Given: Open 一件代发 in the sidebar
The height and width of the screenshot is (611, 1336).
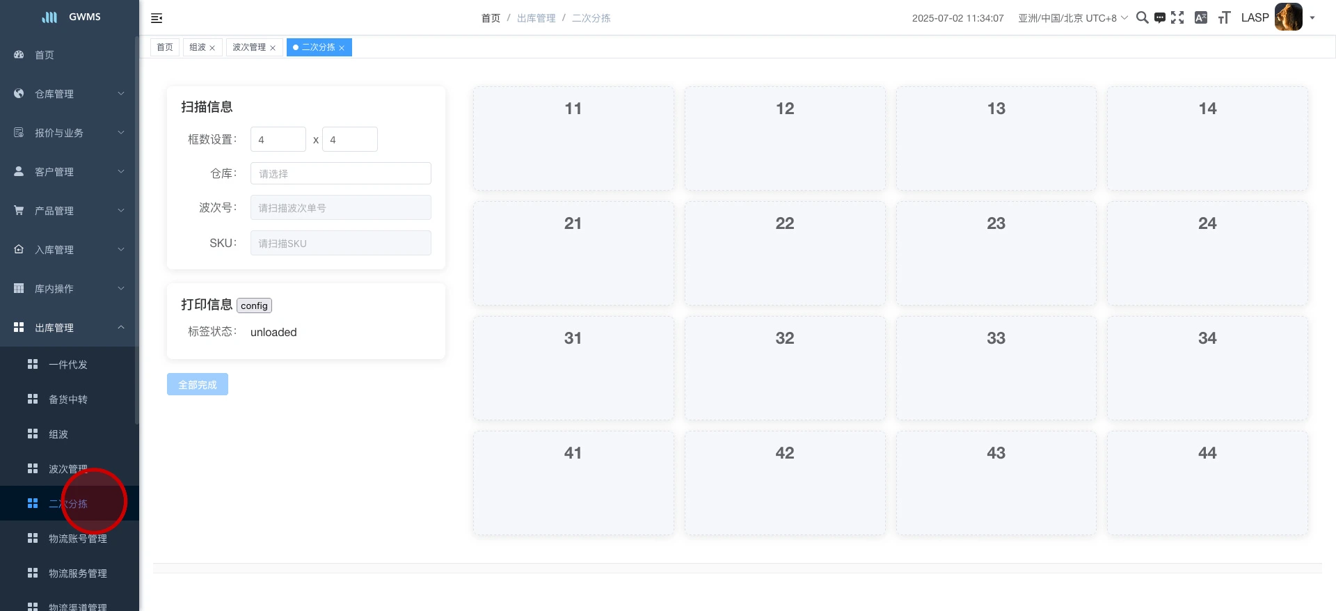Looking at the screenshot, I should point(68,365).
